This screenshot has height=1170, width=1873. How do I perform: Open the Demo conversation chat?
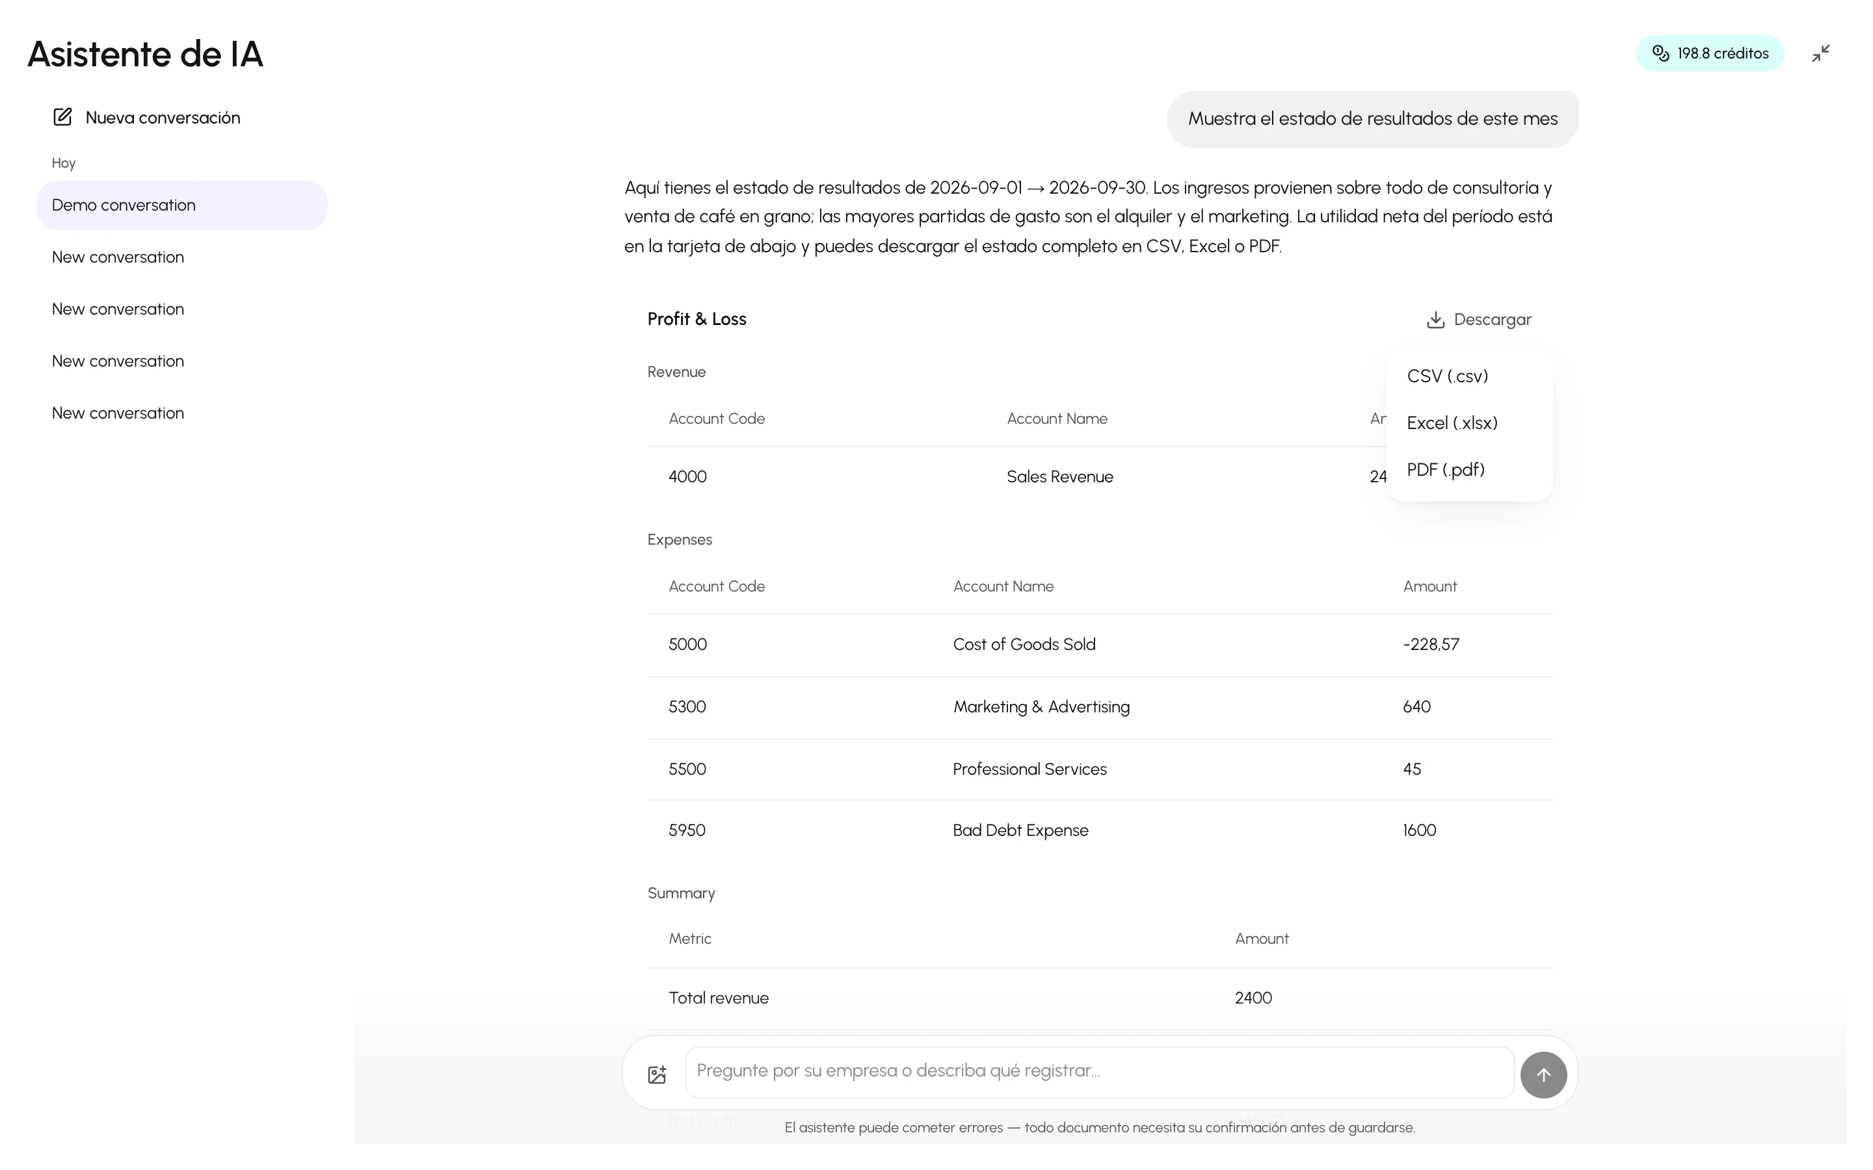(x=182, y=205)
